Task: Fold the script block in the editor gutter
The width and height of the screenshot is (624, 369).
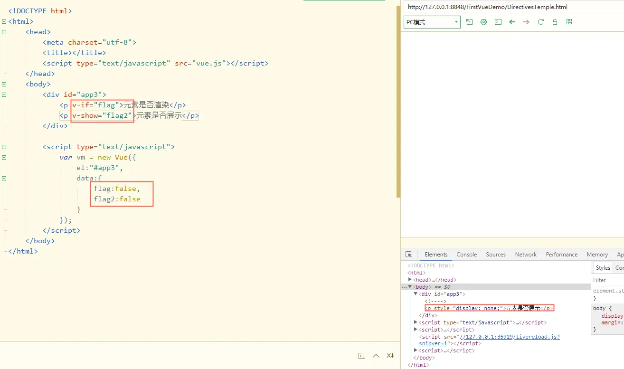Action: tap(4, 147)
